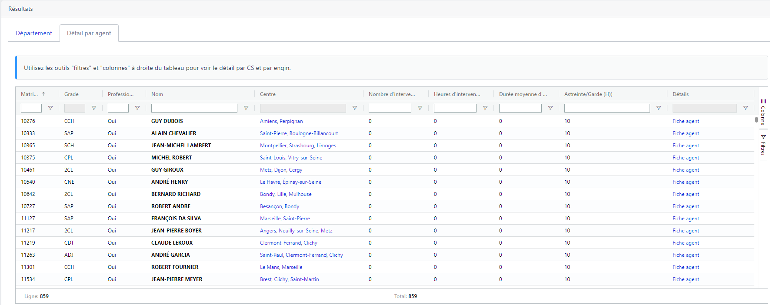
Task: Click the filter funnel for Professionnel column
Action: pos(137,108)
